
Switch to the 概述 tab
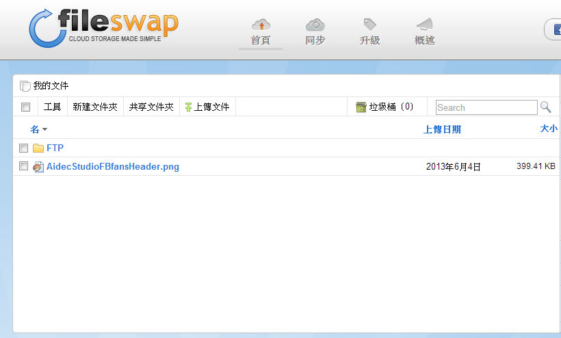pyautogui.click(x=425, y=40)
